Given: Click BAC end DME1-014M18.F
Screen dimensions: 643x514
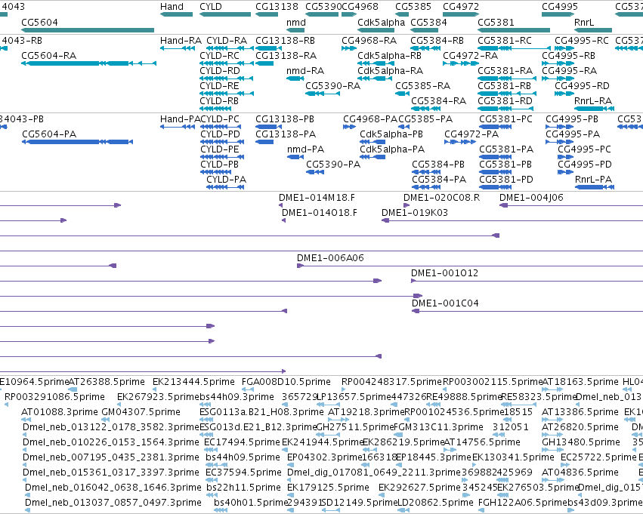Looking at the screenshot, I should [x=317, y=198].
